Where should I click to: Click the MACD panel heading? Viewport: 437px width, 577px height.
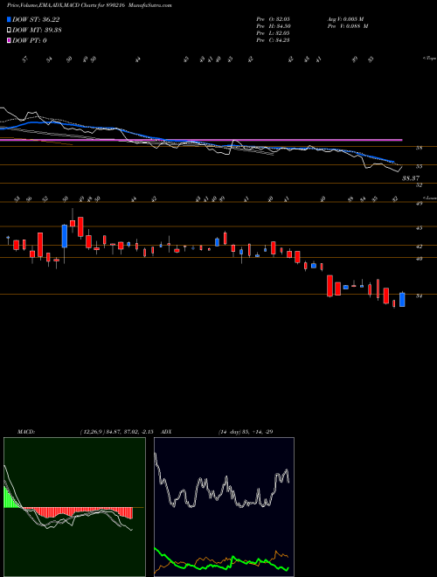[x=25, y=432]
